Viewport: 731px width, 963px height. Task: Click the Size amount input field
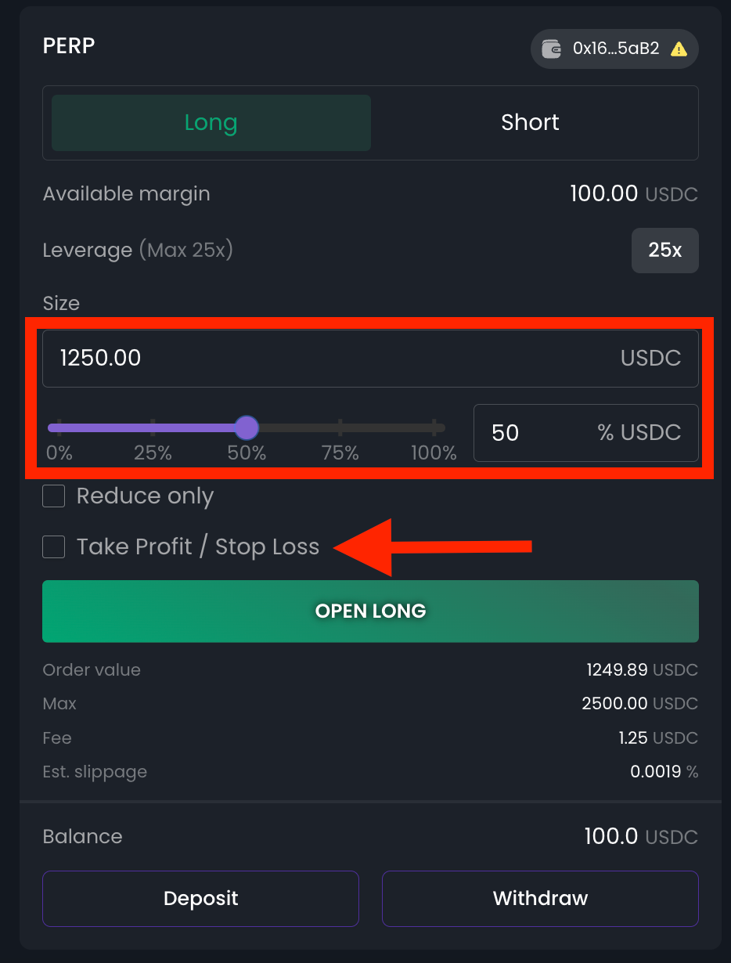[x=337, y=359]
